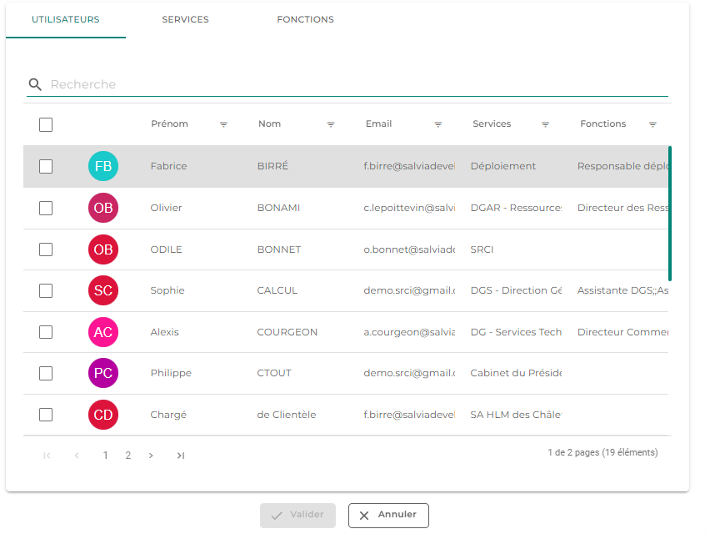Open the Prénom column filter icon
The height and width of the screenshot is (534, 705).
click(223, 124)
